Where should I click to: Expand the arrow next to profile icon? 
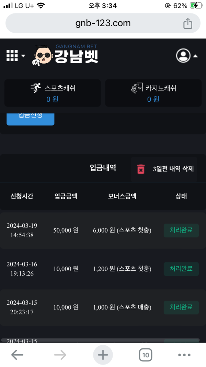point(195,56)
